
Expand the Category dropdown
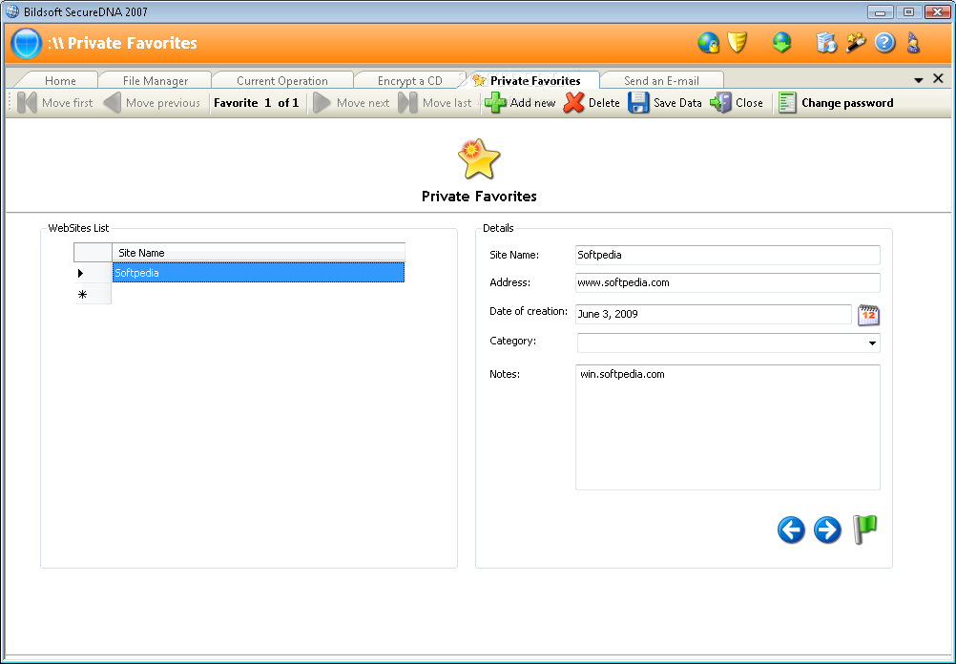(x=872, y=343)
